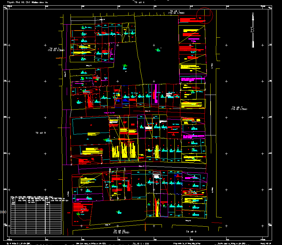Select the parcel corner number 9

[x=110, y=169]
